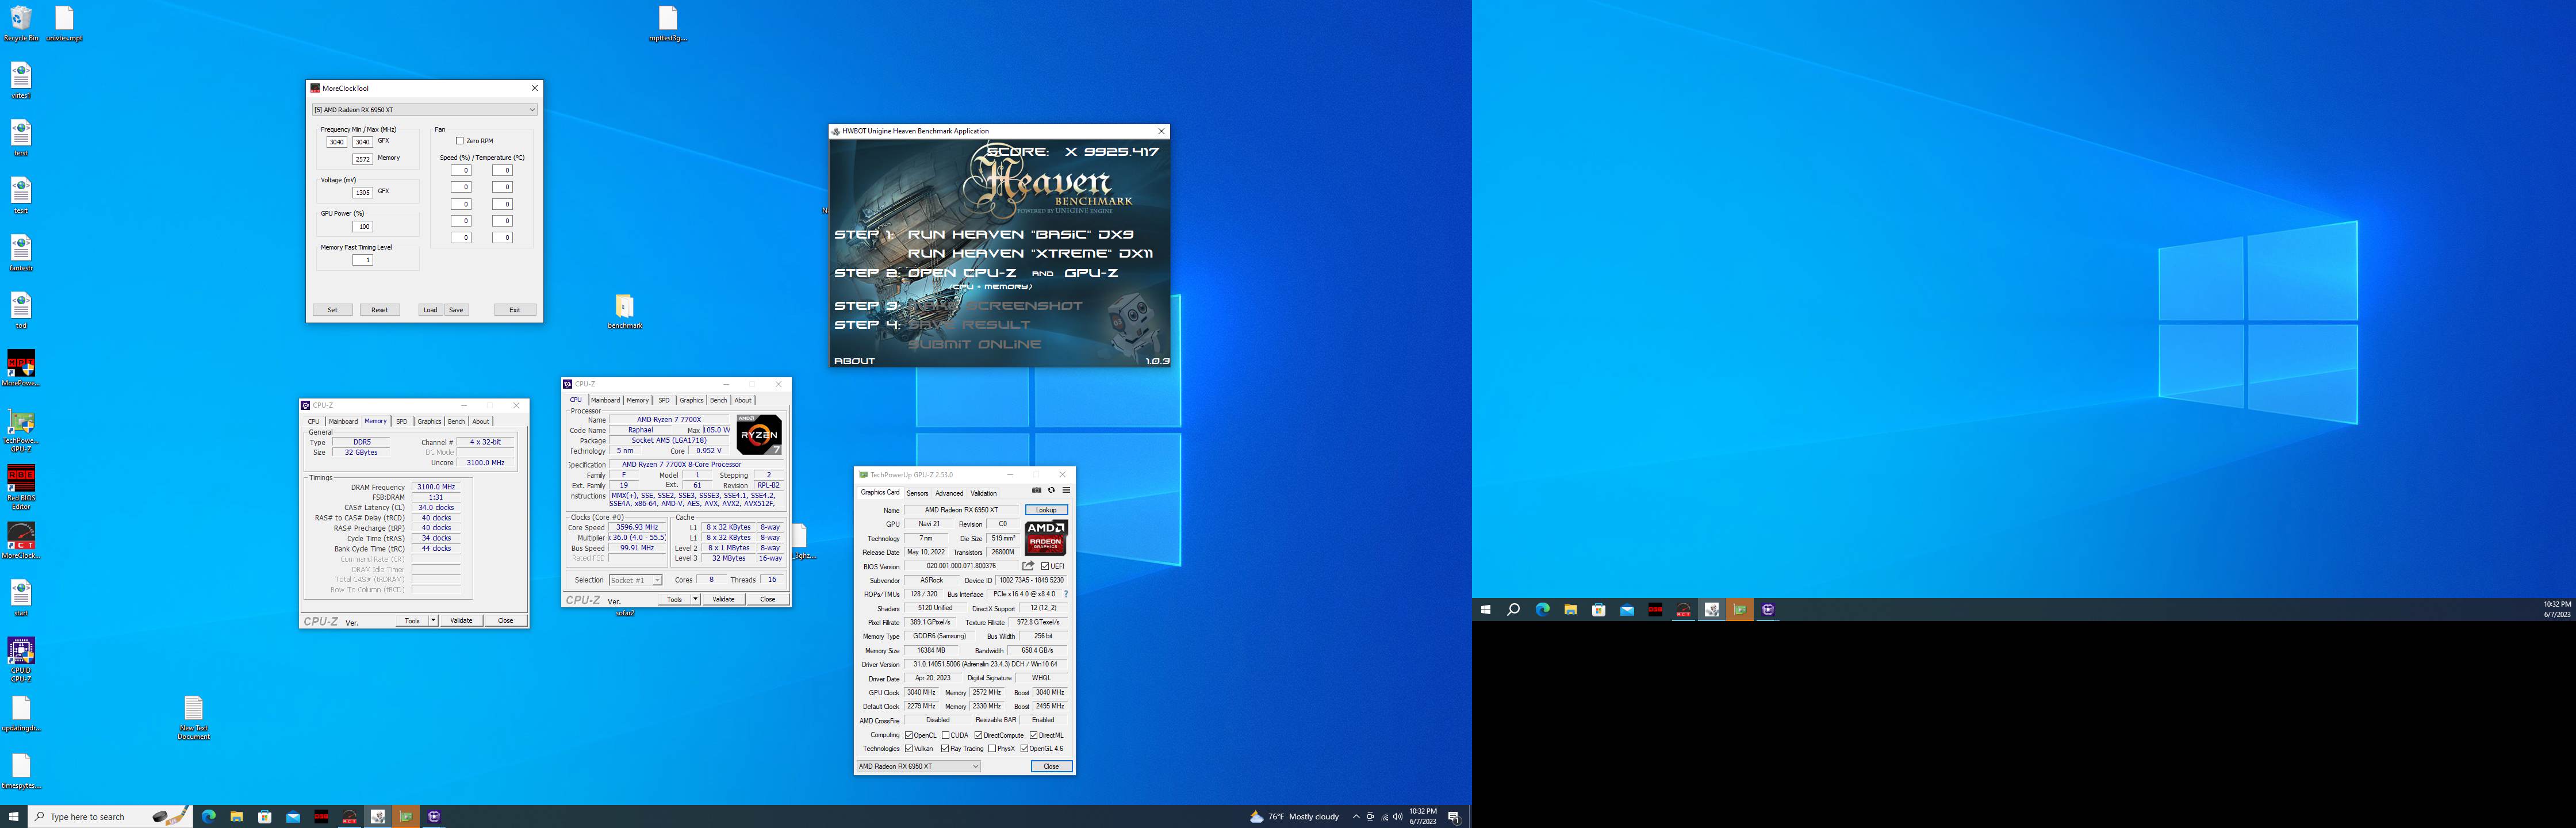
Task: Click the Lookup button in GPU-Z
Action: click(x=1046, y=510)
